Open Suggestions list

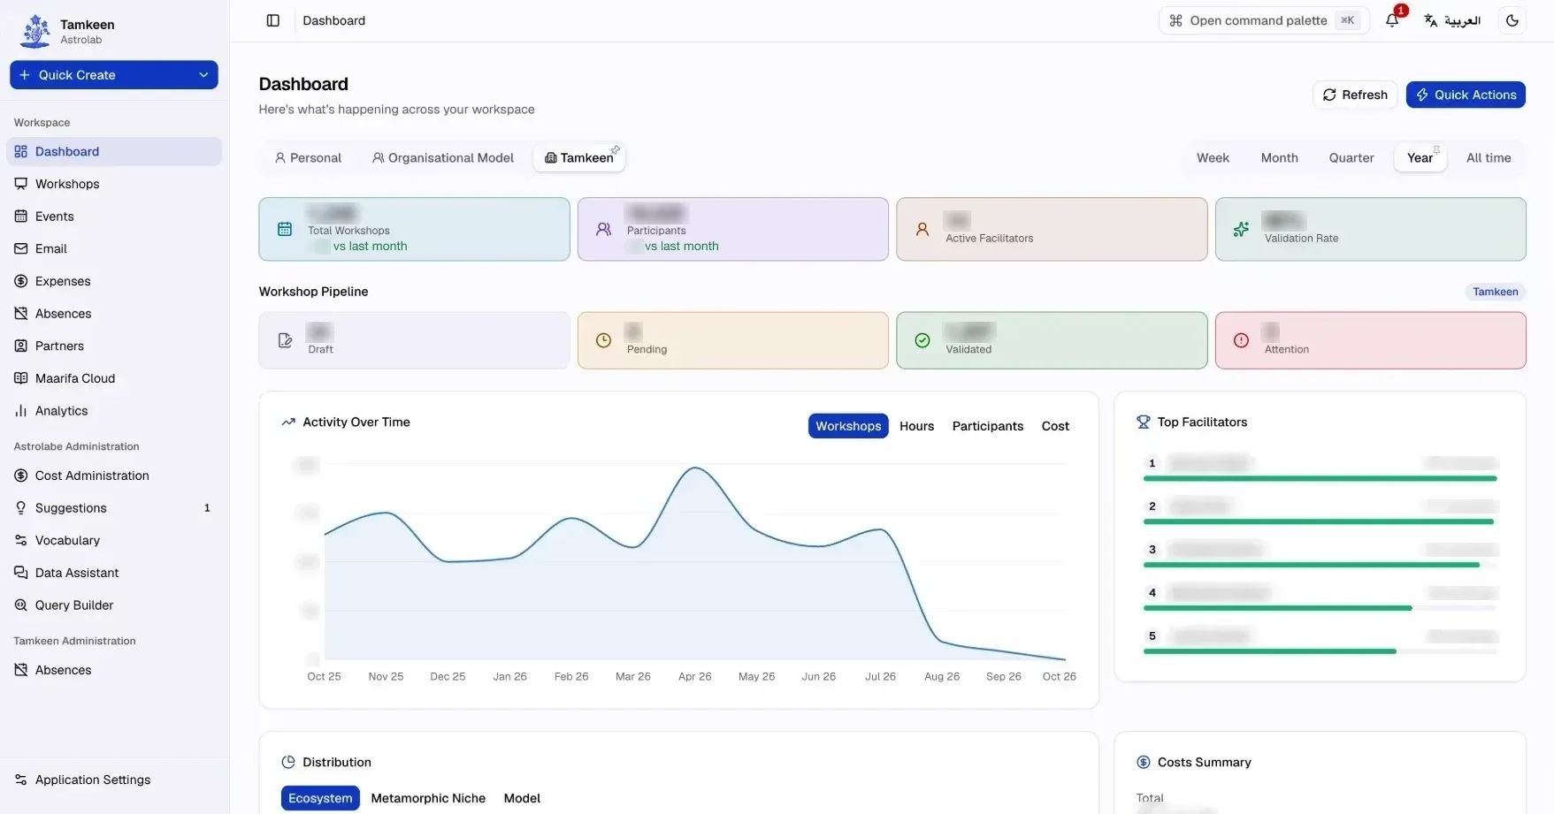114,508
